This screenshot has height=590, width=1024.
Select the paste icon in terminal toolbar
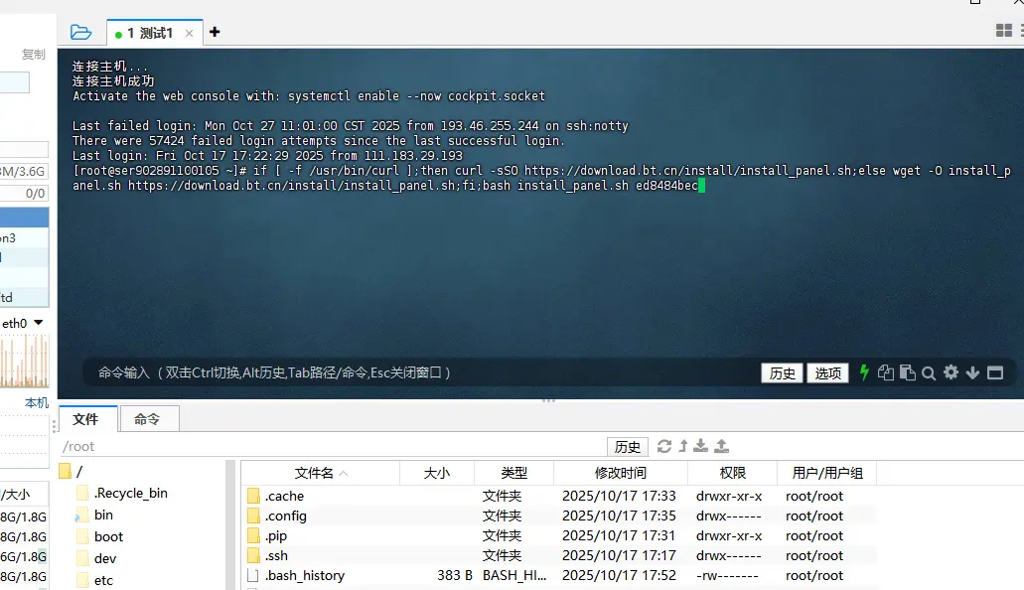(908, 372)
